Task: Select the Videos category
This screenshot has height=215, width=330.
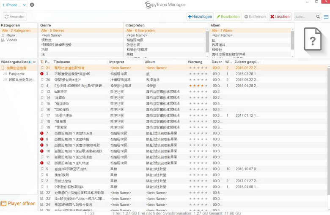Action: coord(19,40)
